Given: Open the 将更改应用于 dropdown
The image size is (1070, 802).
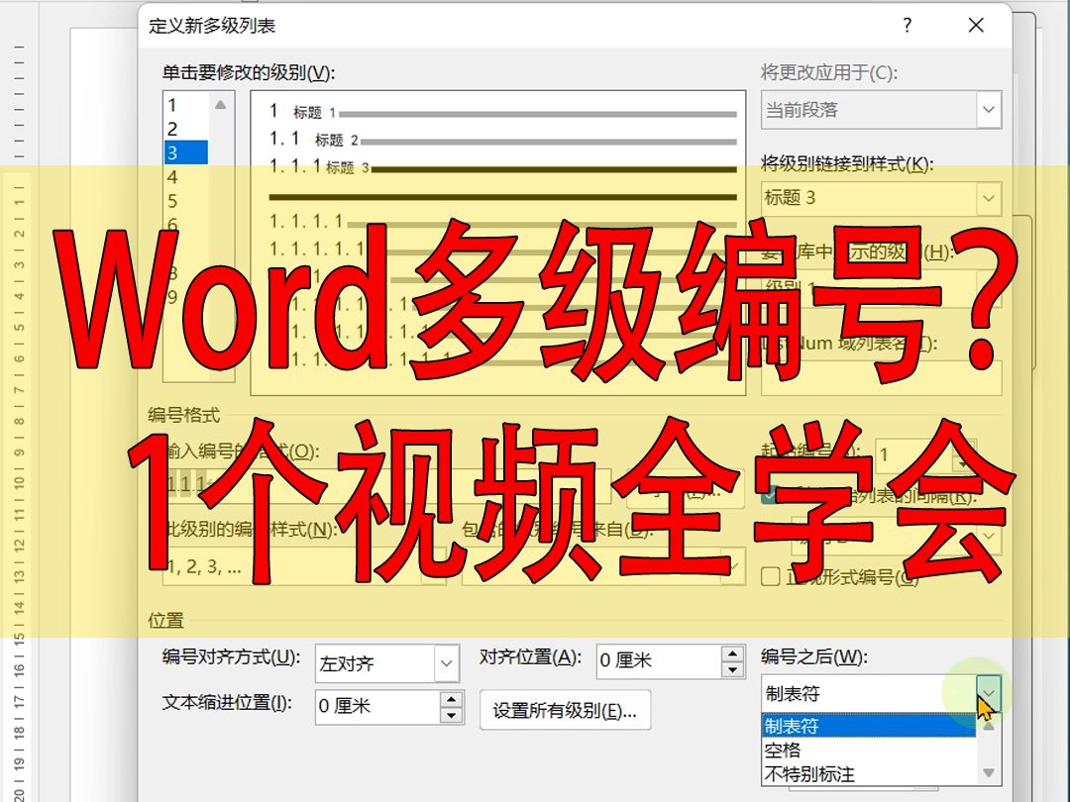Looking at the screenshot, I should [x=881, y=110].
